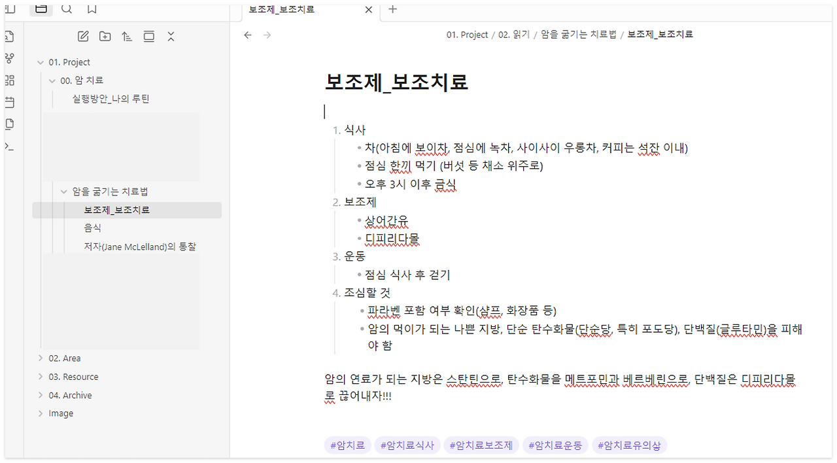The image size is (837, 463).
Task: Open tag #암치료식사
Action: tap(407, 445)
